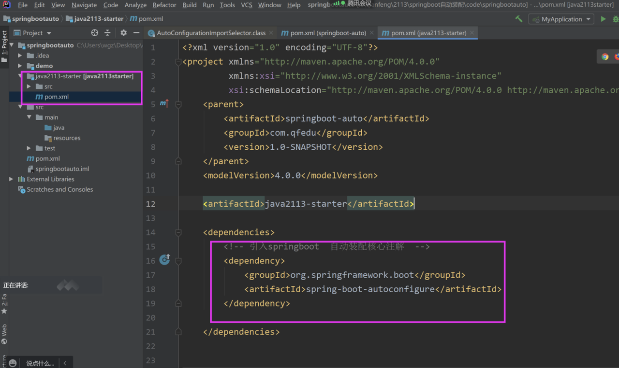Expand the .idea folder
Image resolution: width=619 pixels, height=368 pixels.
(20, 56)
